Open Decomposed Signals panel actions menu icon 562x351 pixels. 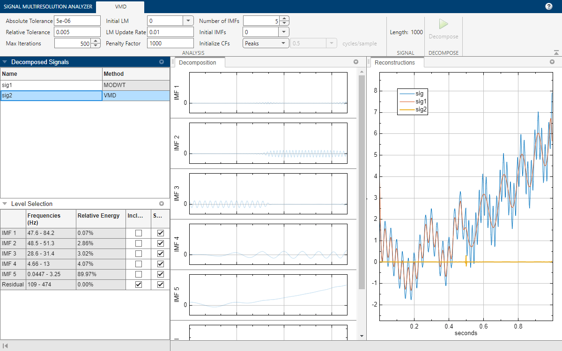(x=162, y=62)
